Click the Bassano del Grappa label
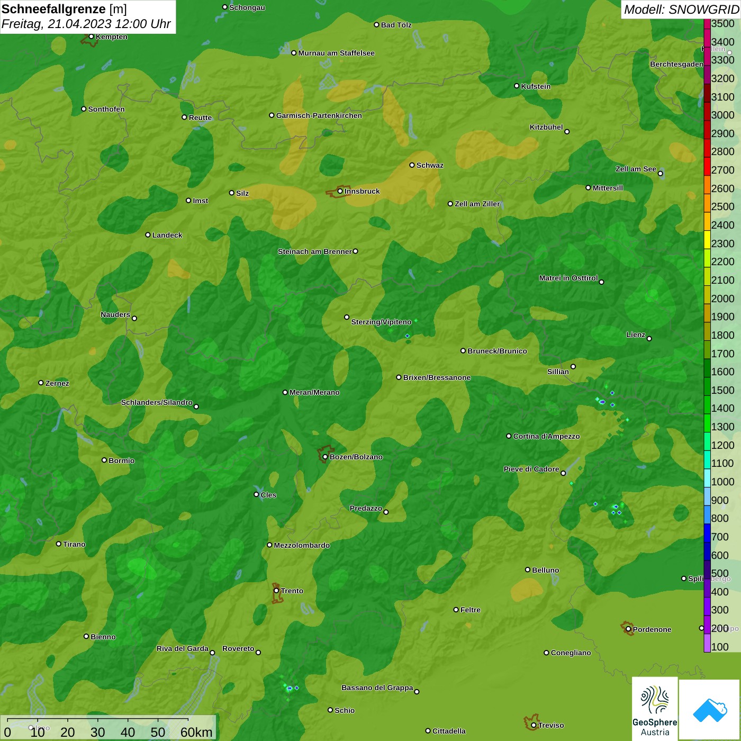 coord(377,688)
